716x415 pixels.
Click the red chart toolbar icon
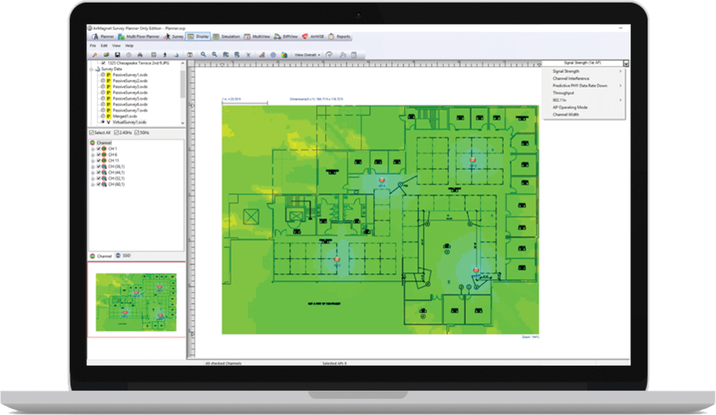pyautogui.click(x=262, y=55)
